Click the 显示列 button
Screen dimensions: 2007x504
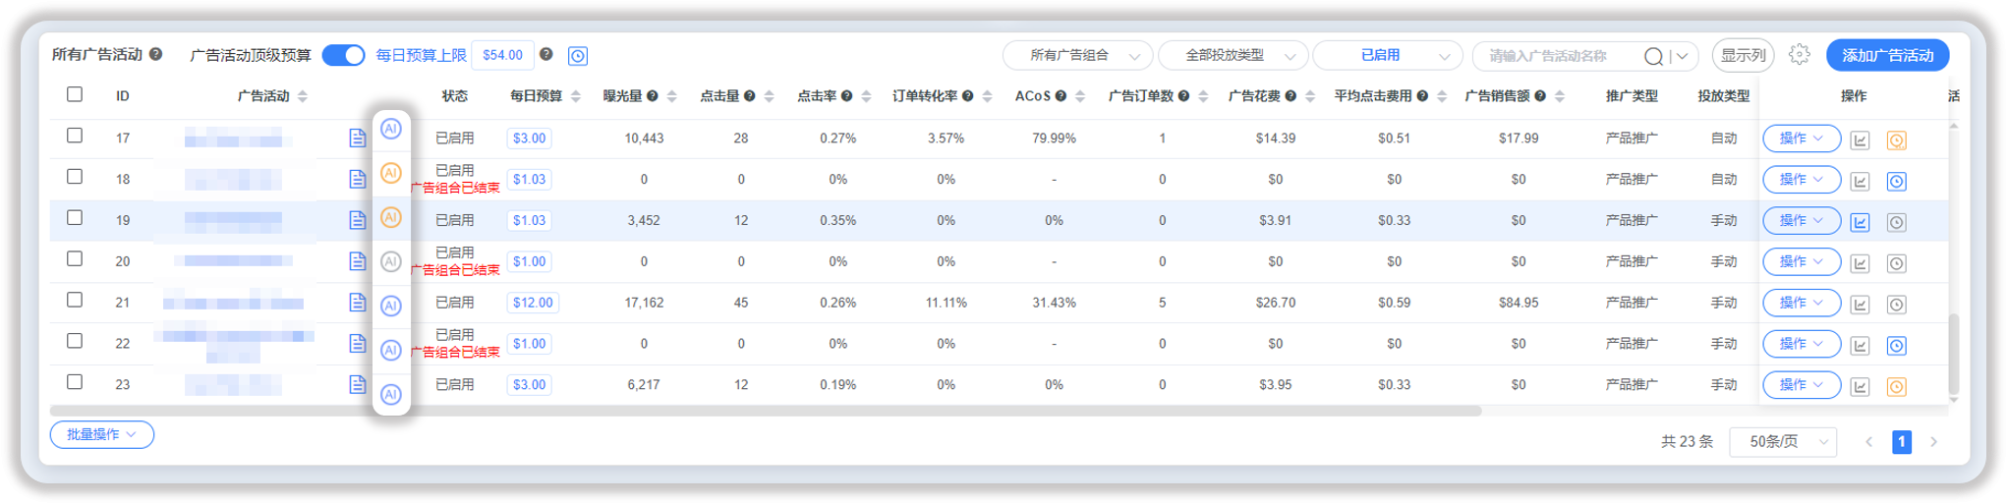[x=1743, y=55]
